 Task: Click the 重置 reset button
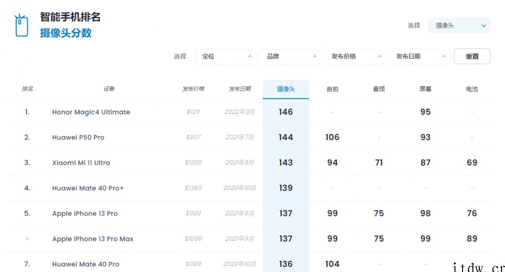coord(472,57)
